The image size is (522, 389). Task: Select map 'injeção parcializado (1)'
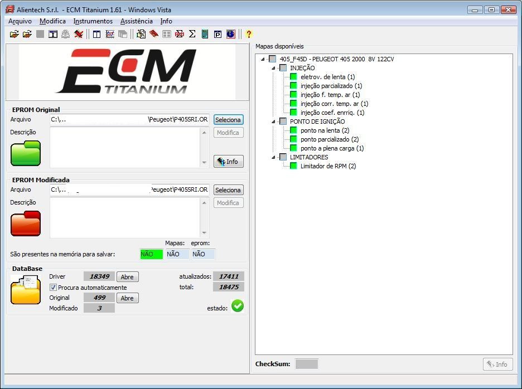click(331, 86)
